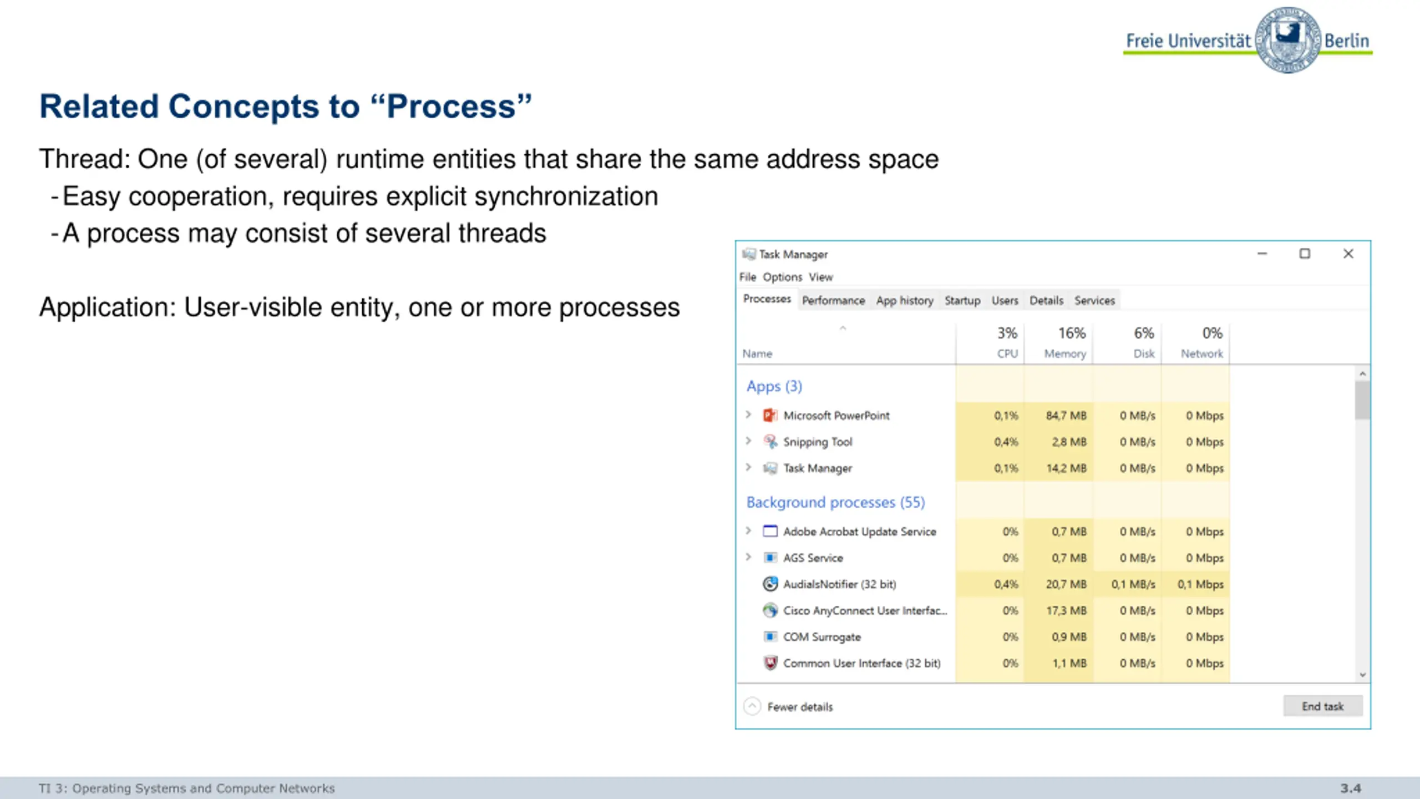Viewport: 1420px width, 799px height.
Task: Click the 0,1 MB/s disk value
Action: click(x=1133, y=584)
